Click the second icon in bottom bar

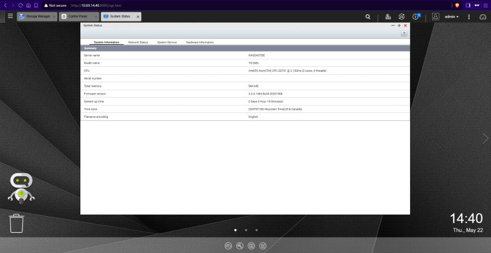click(239, 246)
